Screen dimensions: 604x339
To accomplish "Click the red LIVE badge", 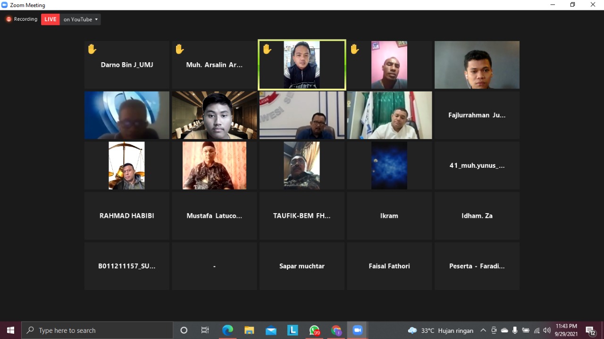I will point(50,19).
